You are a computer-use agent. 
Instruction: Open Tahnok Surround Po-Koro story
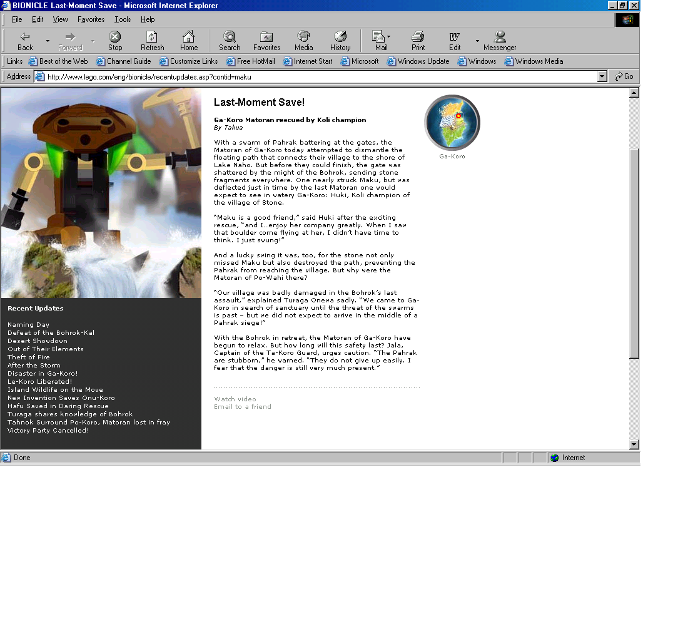pyautogui.click(x=89, y=422)
